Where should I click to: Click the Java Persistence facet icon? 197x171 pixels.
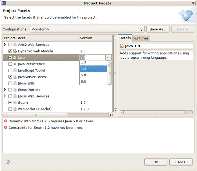coord(15,64)
